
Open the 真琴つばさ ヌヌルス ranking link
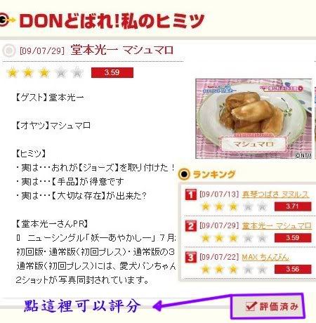coord(275,195)
